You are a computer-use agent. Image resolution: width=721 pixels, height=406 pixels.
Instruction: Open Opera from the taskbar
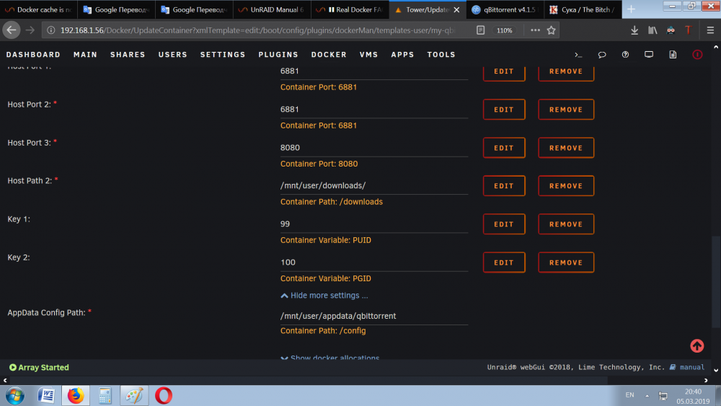[x=163, y=395]
